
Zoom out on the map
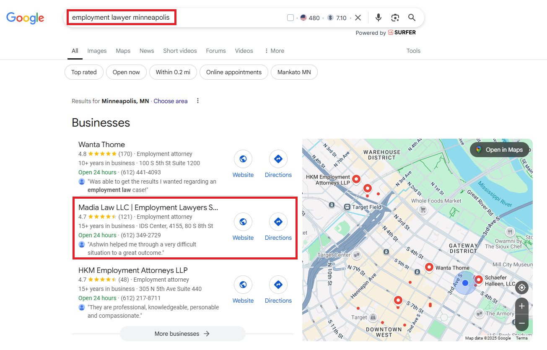coord(522,323)
